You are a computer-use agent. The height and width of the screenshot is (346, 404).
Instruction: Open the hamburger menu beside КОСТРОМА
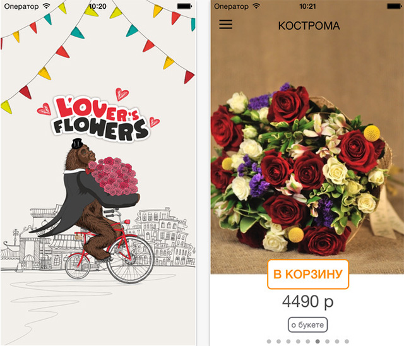point(226,25)
